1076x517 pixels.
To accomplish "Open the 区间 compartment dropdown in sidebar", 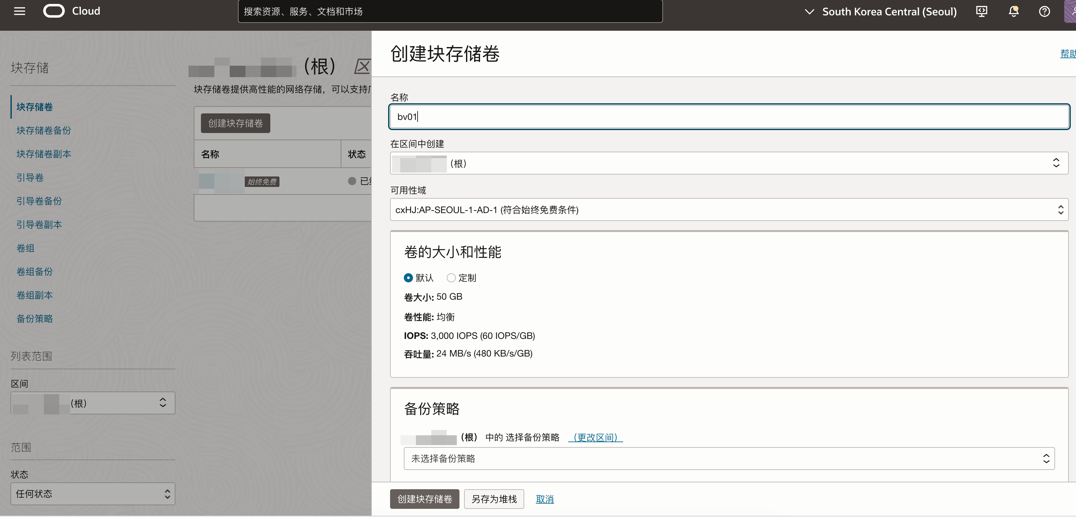I will 93,403.
